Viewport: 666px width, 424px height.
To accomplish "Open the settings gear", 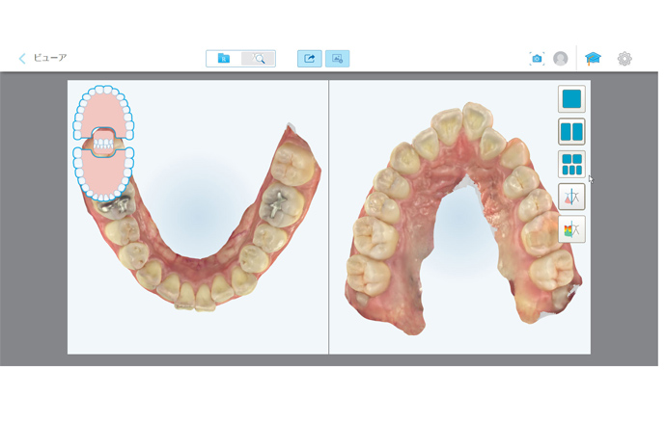I will [624, 59].
